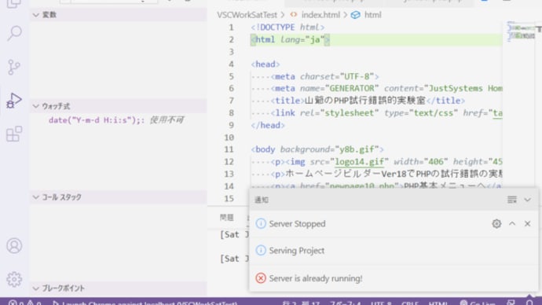542x305 pixels.
Task: Switch to the 問題 panel tab
Action: pos(227,218)
